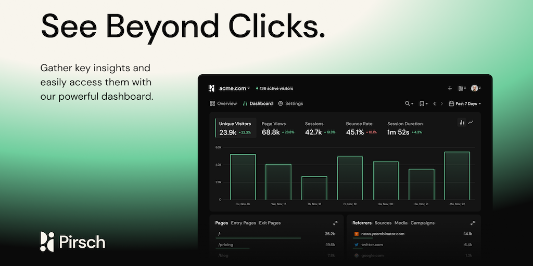Open the search filter dropdown
This screenshot has width=533, height=266.
[409, 103]
